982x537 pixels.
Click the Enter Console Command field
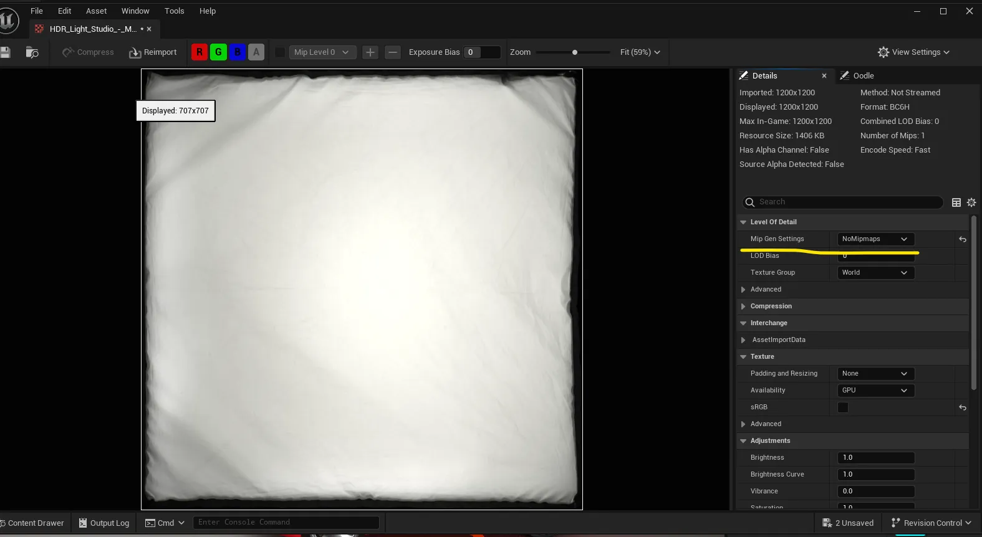pos(286,523)
